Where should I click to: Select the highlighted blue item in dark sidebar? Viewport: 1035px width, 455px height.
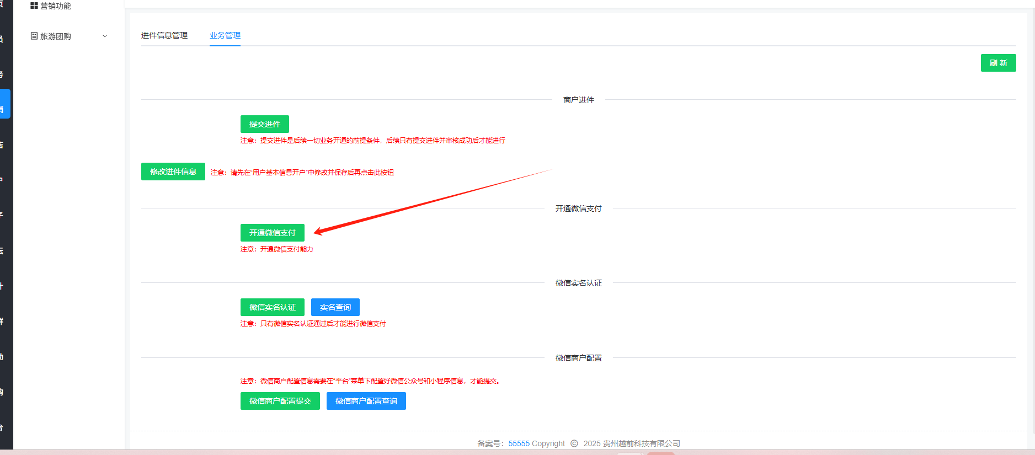pyautogui.click(x=5, y=104)
